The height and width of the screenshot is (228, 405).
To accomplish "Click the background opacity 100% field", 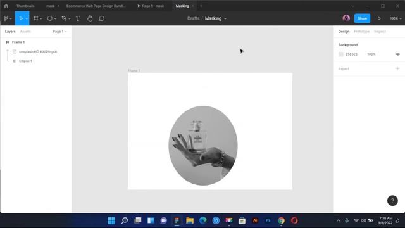I will point(371,54).
